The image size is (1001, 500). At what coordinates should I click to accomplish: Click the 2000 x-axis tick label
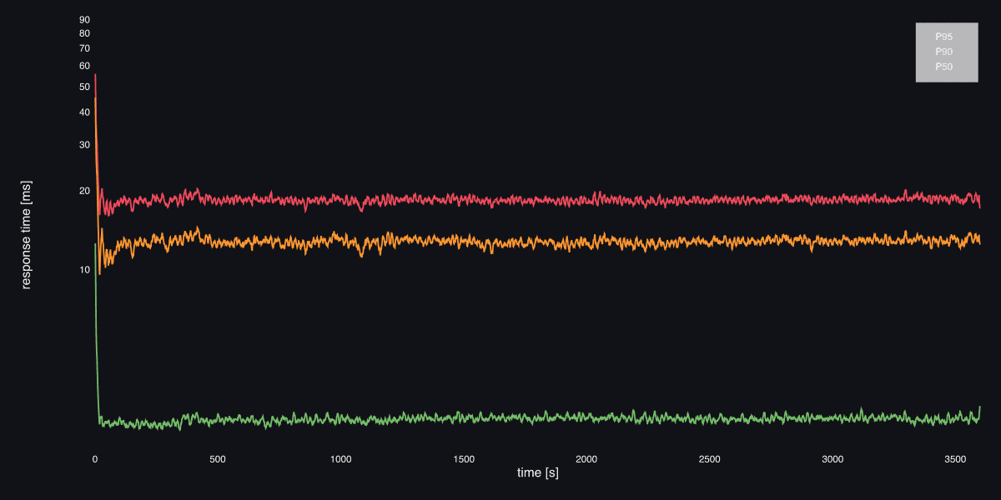tap(586, 459)
